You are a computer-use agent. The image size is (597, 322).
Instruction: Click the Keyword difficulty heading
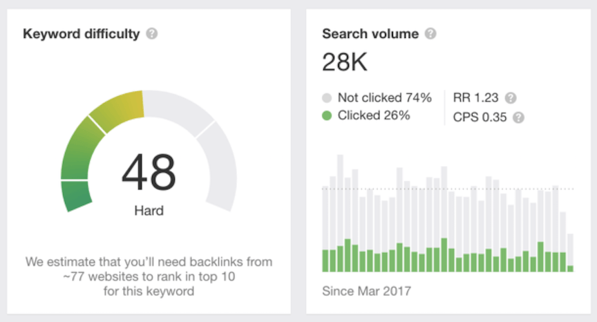coord(82,33)
